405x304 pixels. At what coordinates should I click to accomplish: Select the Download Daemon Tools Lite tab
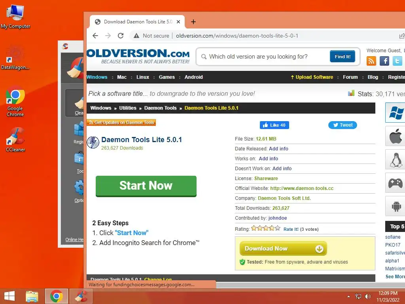137,22
